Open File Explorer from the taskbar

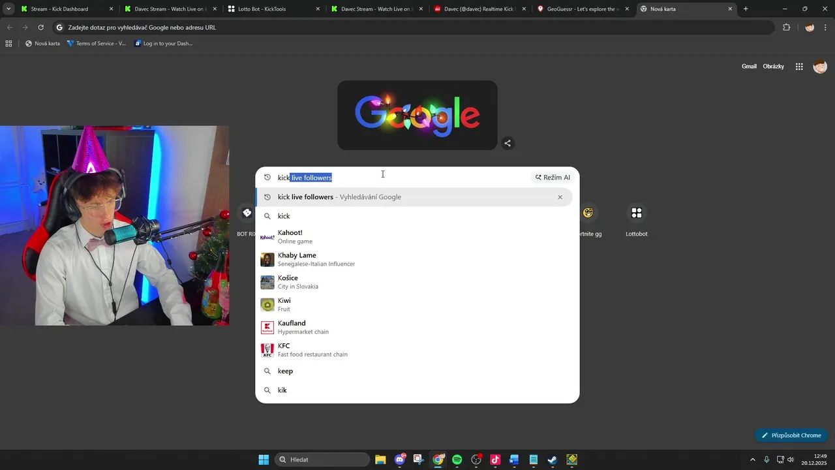click(x=380, y=460)
